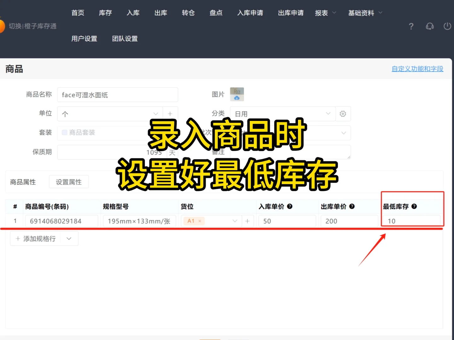This screenshot has height=340, width=454.
Task: Click the plus icon to add a unit
Action: pos(170,113)
